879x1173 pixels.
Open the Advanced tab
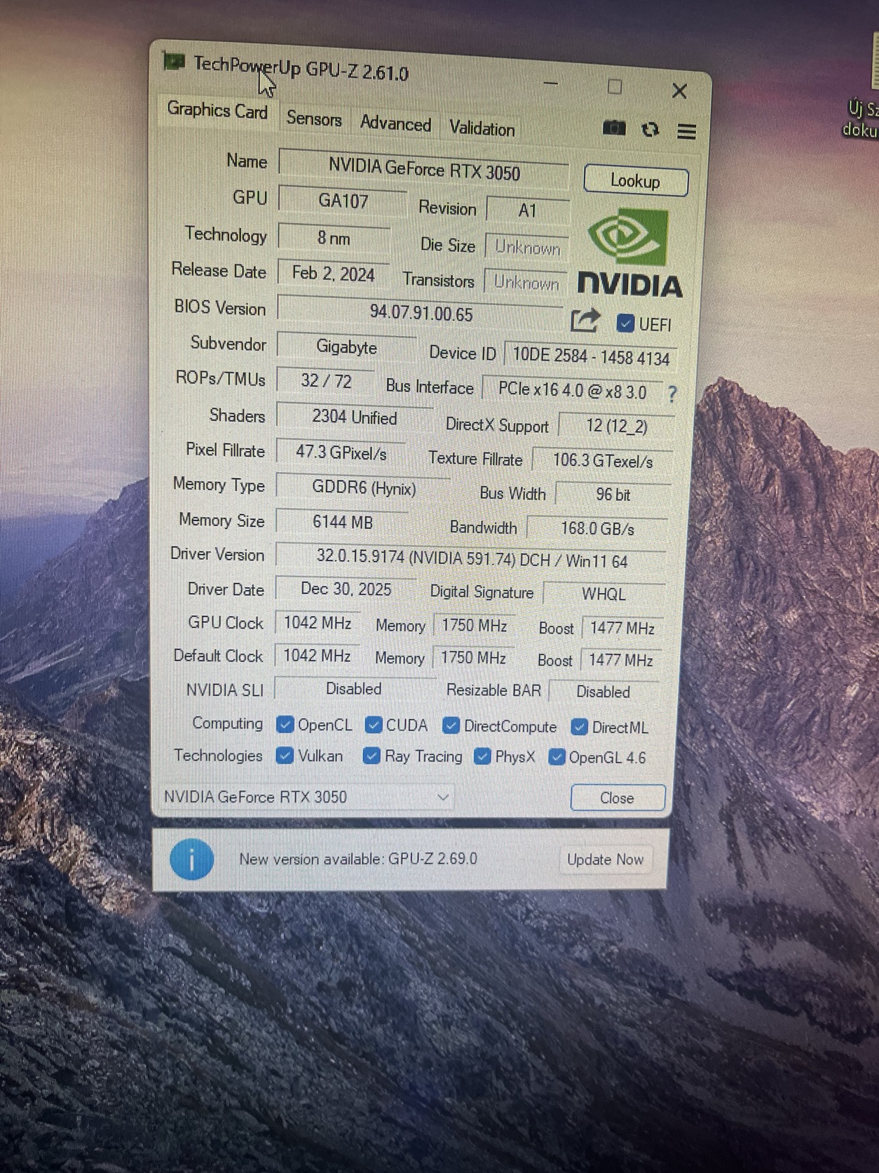(395, 123)
